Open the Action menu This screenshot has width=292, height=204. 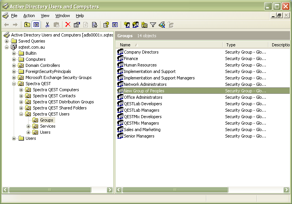29,16
